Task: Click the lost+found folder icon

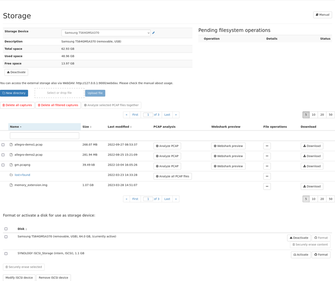Action: pos(11,175)
